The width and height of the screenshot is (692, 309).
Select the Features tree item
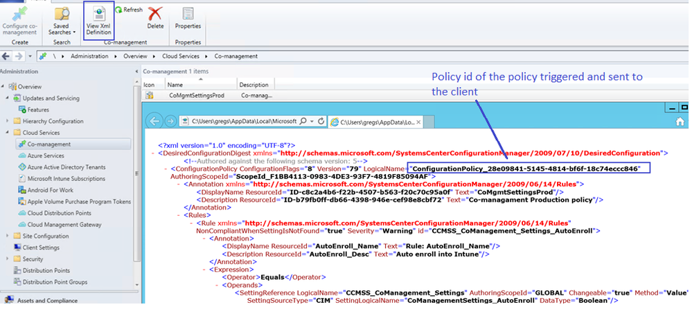pyautogui.click(x=38, y=110)
